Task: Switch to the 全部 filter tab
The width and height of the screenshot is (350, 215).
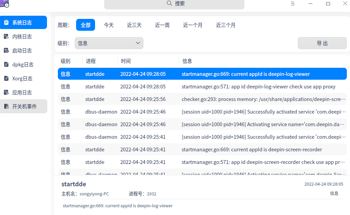Action: tap(85, 25)
